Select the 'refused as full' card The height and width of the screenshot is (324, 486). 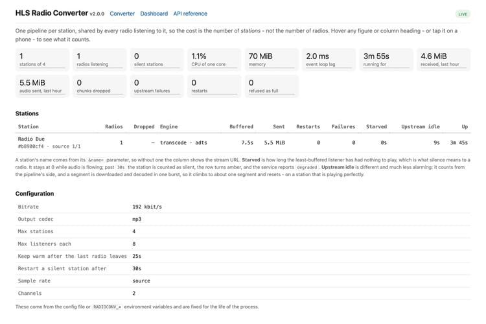272,86
